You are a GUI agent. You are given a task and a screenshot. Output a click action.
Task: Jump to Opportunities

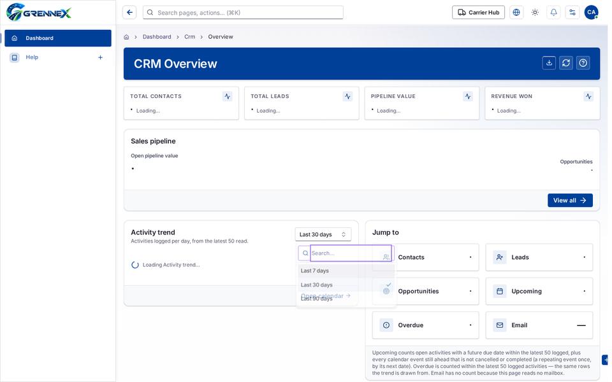425,291
